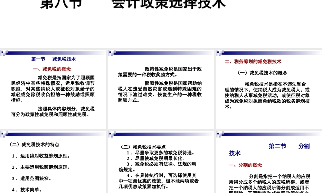The height and width of the screenshot is (193, 322).
Task: Select the slide containing （三）减免税技术要点
Action: pyautogui.click(x=161, y=161)
